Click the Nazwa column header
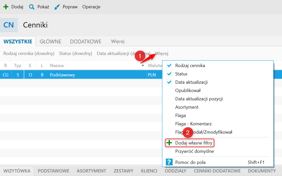Screen dimensions: 282x176 (x=97, y=65)
